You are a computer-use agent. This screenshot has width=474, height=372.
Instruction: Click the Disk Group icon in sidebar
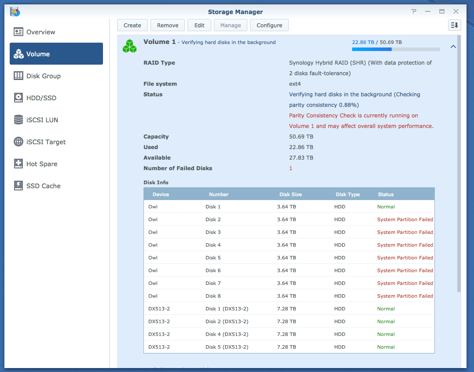(x=18, y=76)
